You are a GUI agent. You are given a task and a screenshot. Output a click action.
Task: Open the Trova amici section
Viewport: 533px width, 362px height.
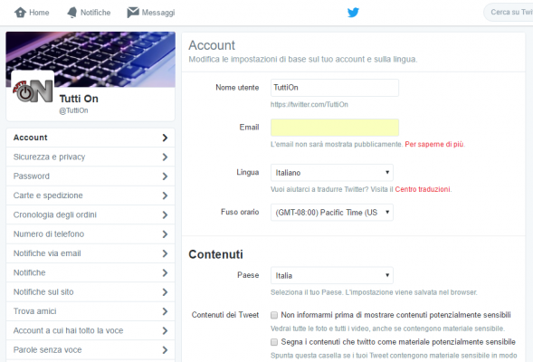[90, 311]
